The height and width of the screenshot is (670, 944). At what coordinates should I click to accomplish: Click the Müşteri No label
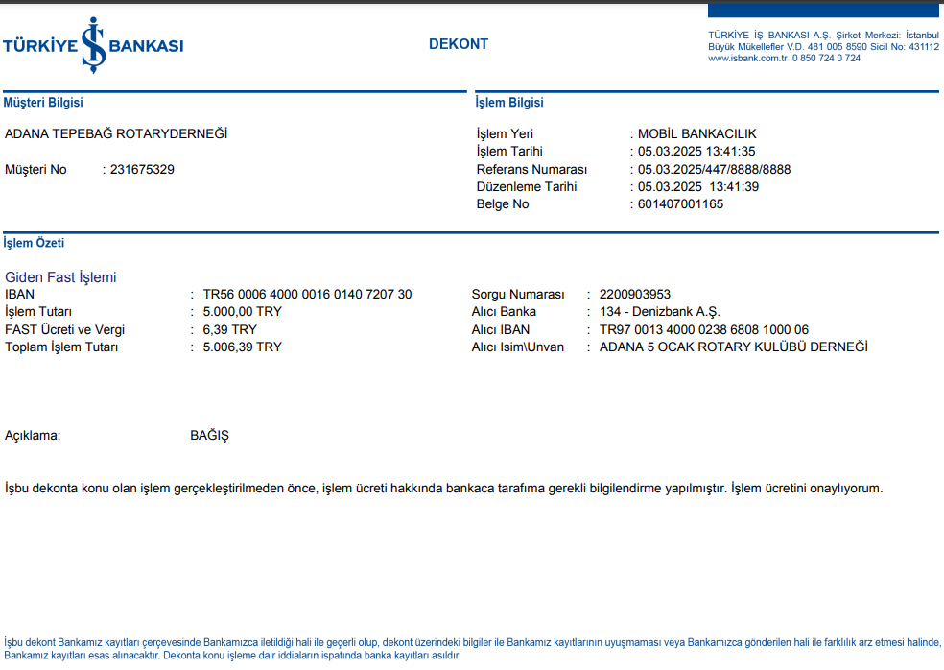pos(35,169)
